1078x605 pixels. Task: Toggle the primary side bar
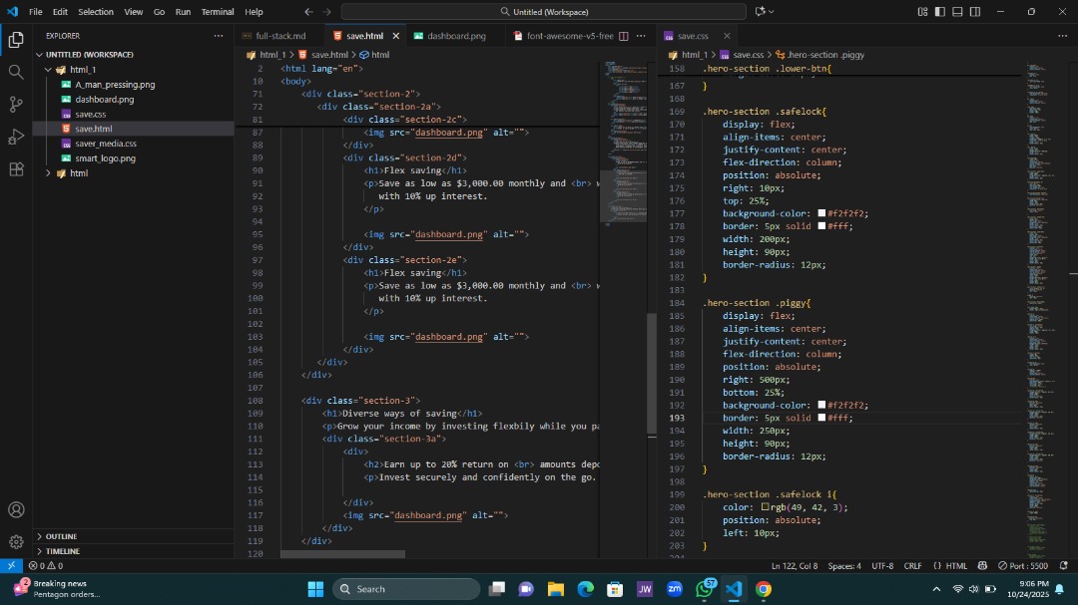point(940,12)
